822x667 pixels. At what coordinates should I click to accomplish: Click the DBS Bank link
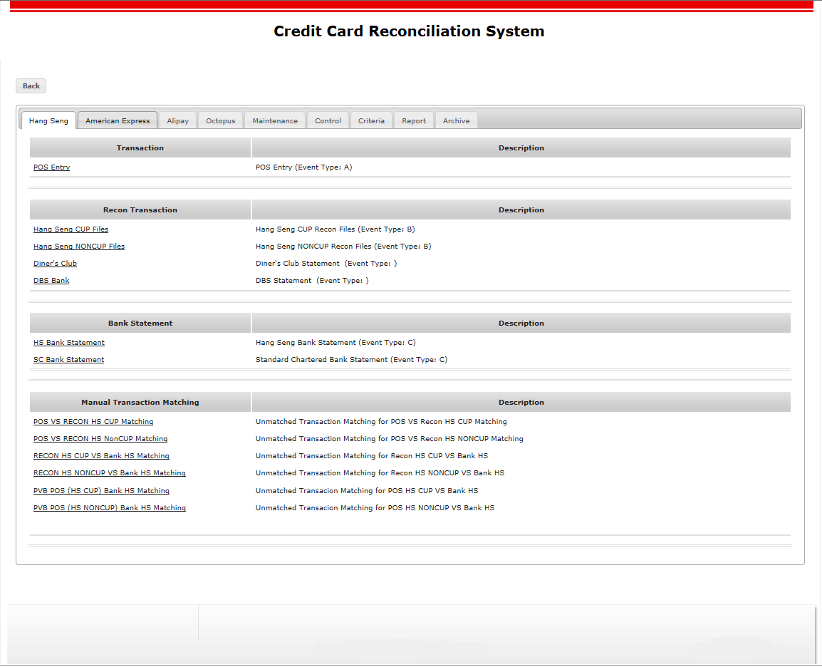coord(51,281)
